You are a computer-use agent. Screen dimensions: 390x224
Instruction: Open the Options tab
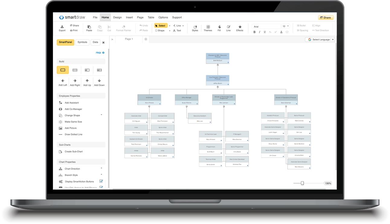(163, 17)
